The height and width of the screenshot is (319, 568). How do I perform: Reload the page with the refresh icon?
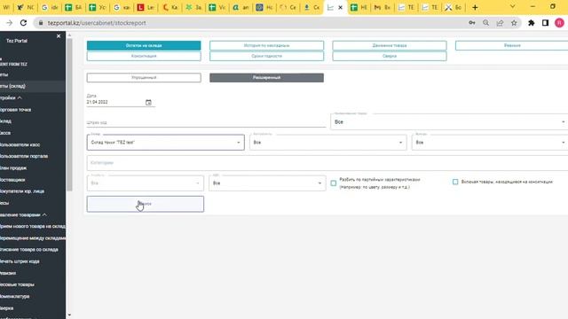pos(24,23)
